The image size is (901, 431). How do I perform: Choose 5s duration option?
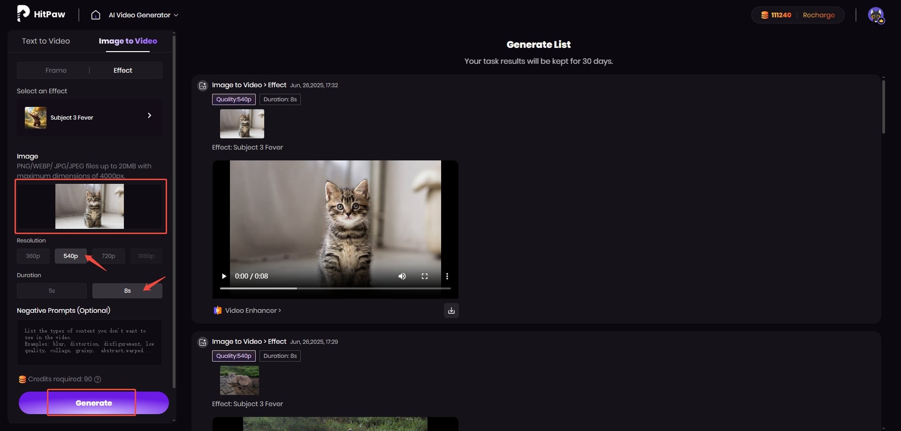click(x=52, y=291)
